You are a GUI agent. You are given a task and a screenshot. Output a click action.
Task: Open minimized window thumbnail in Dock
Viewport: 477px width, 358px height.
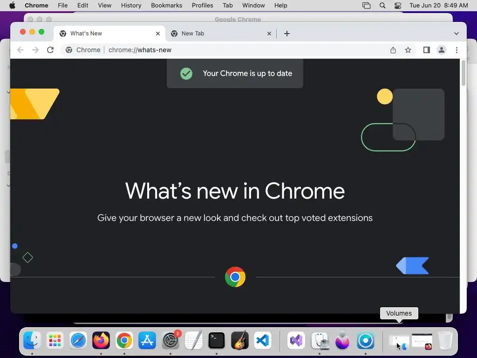tap(422, 341)
